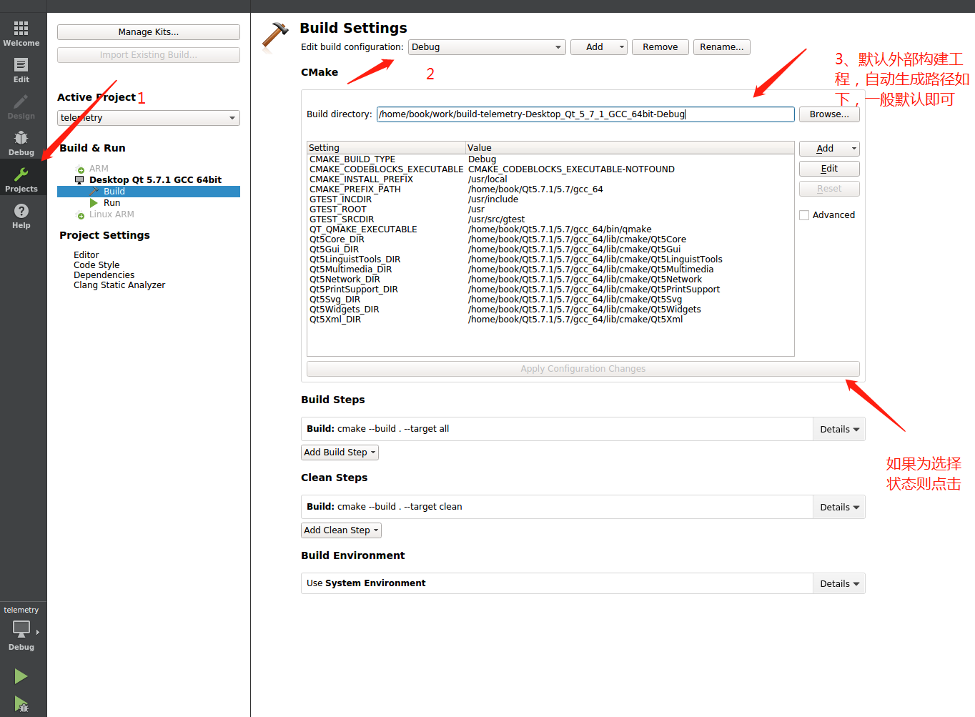The width and height of the screenshot is (975, 717).
Task: Select the Qt5Gui_DIR row
Action: coord(550,249)
